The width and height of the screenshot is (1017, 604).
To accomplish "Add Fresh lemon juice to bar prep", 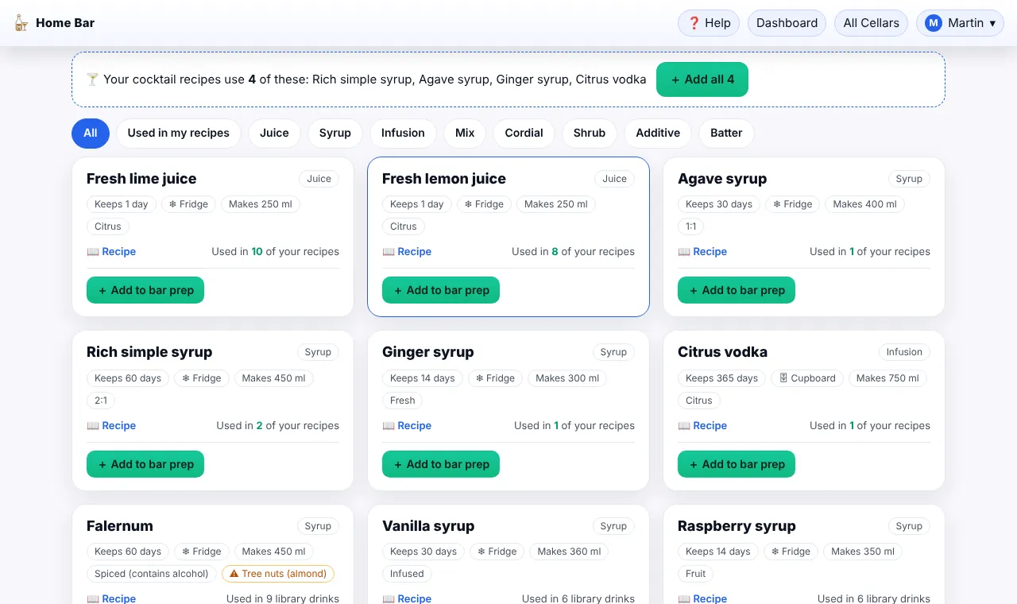I will (x=441, y=290).
